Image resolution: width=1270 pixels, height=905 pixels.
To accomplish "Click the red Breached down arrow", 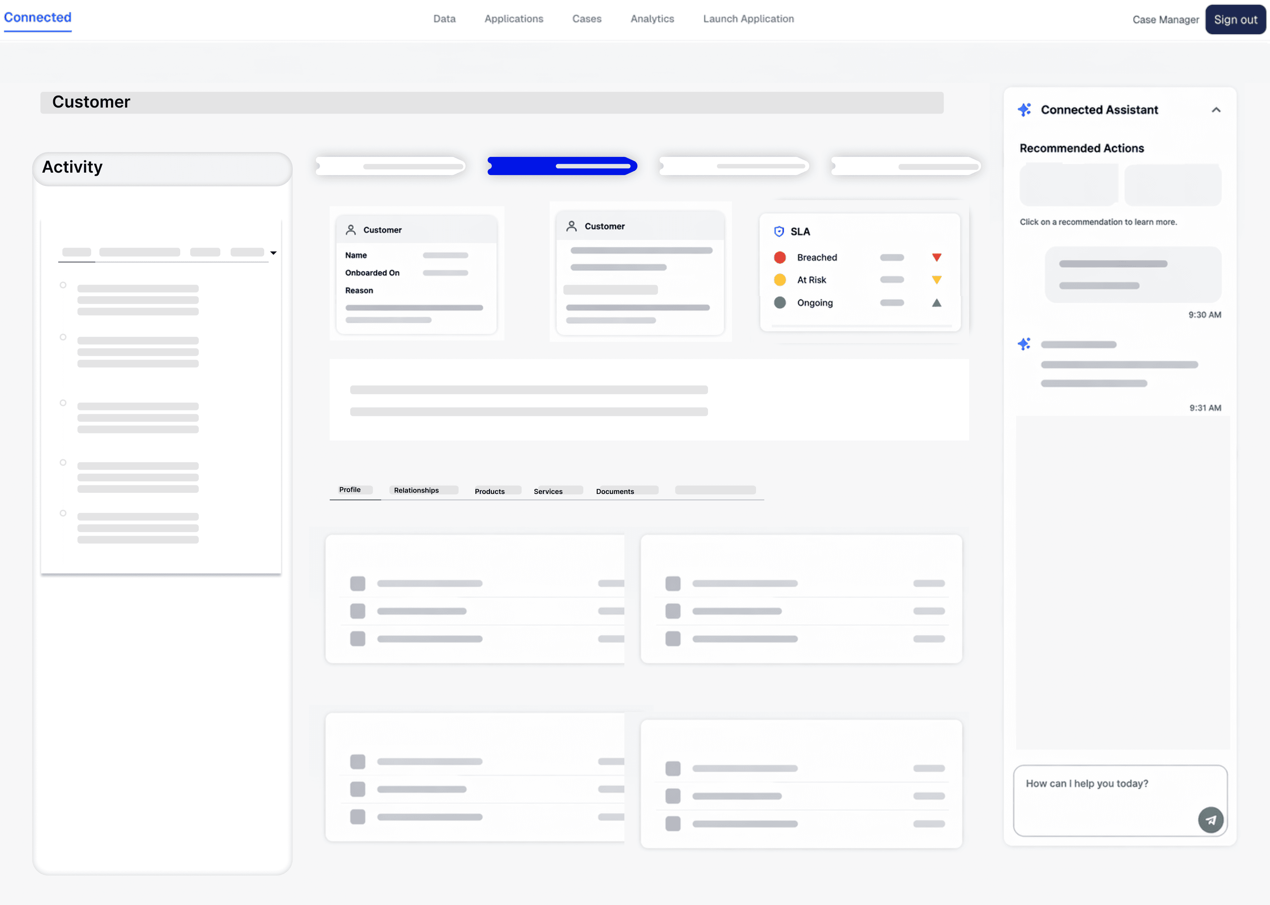I will tap(937, 258).
